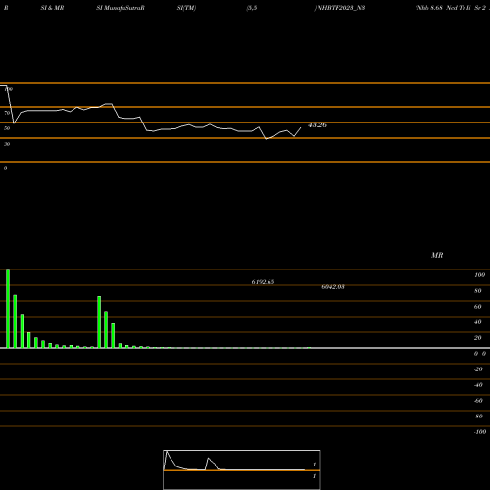
Task: Click the MR axis label -40
Action: coord(478,385)
